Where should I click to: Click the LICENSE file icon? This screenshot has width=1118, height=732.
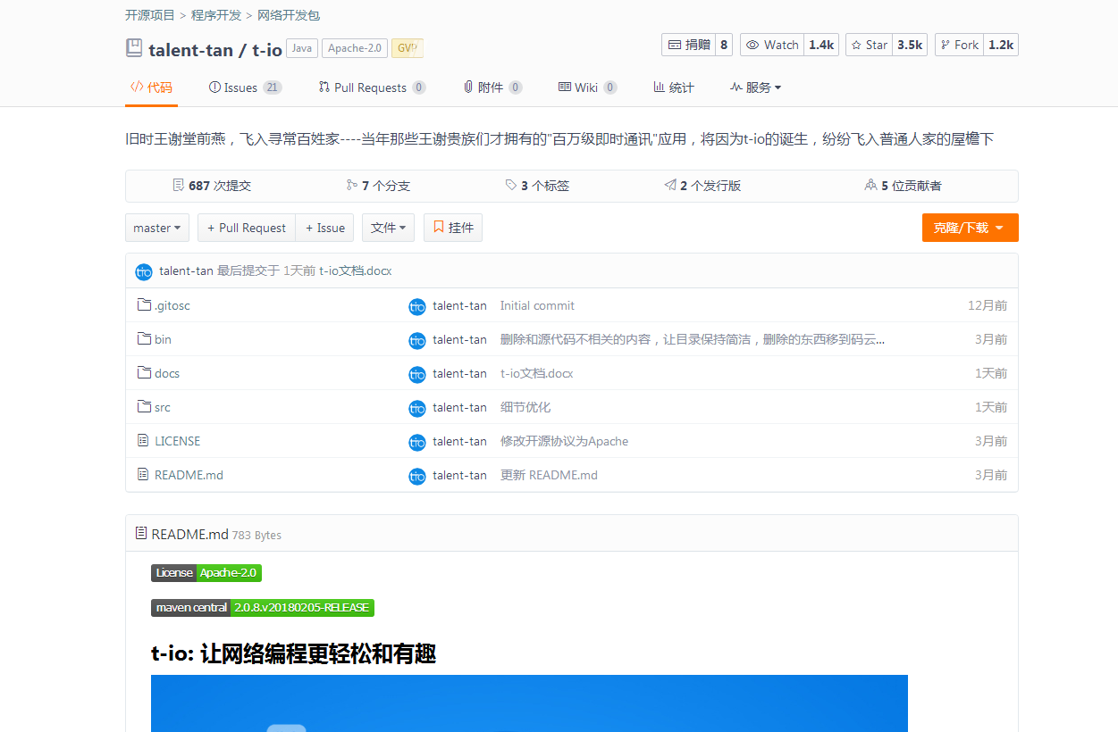[143, 441]
